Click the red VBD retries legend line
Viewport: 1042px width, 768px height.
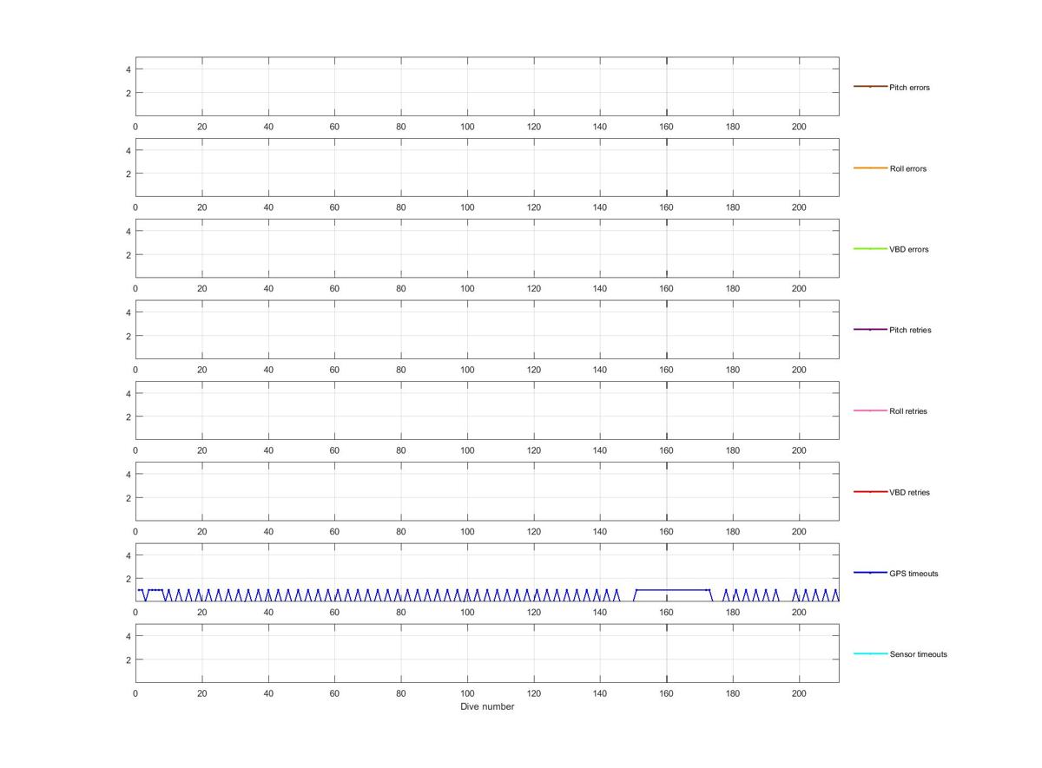870,492
